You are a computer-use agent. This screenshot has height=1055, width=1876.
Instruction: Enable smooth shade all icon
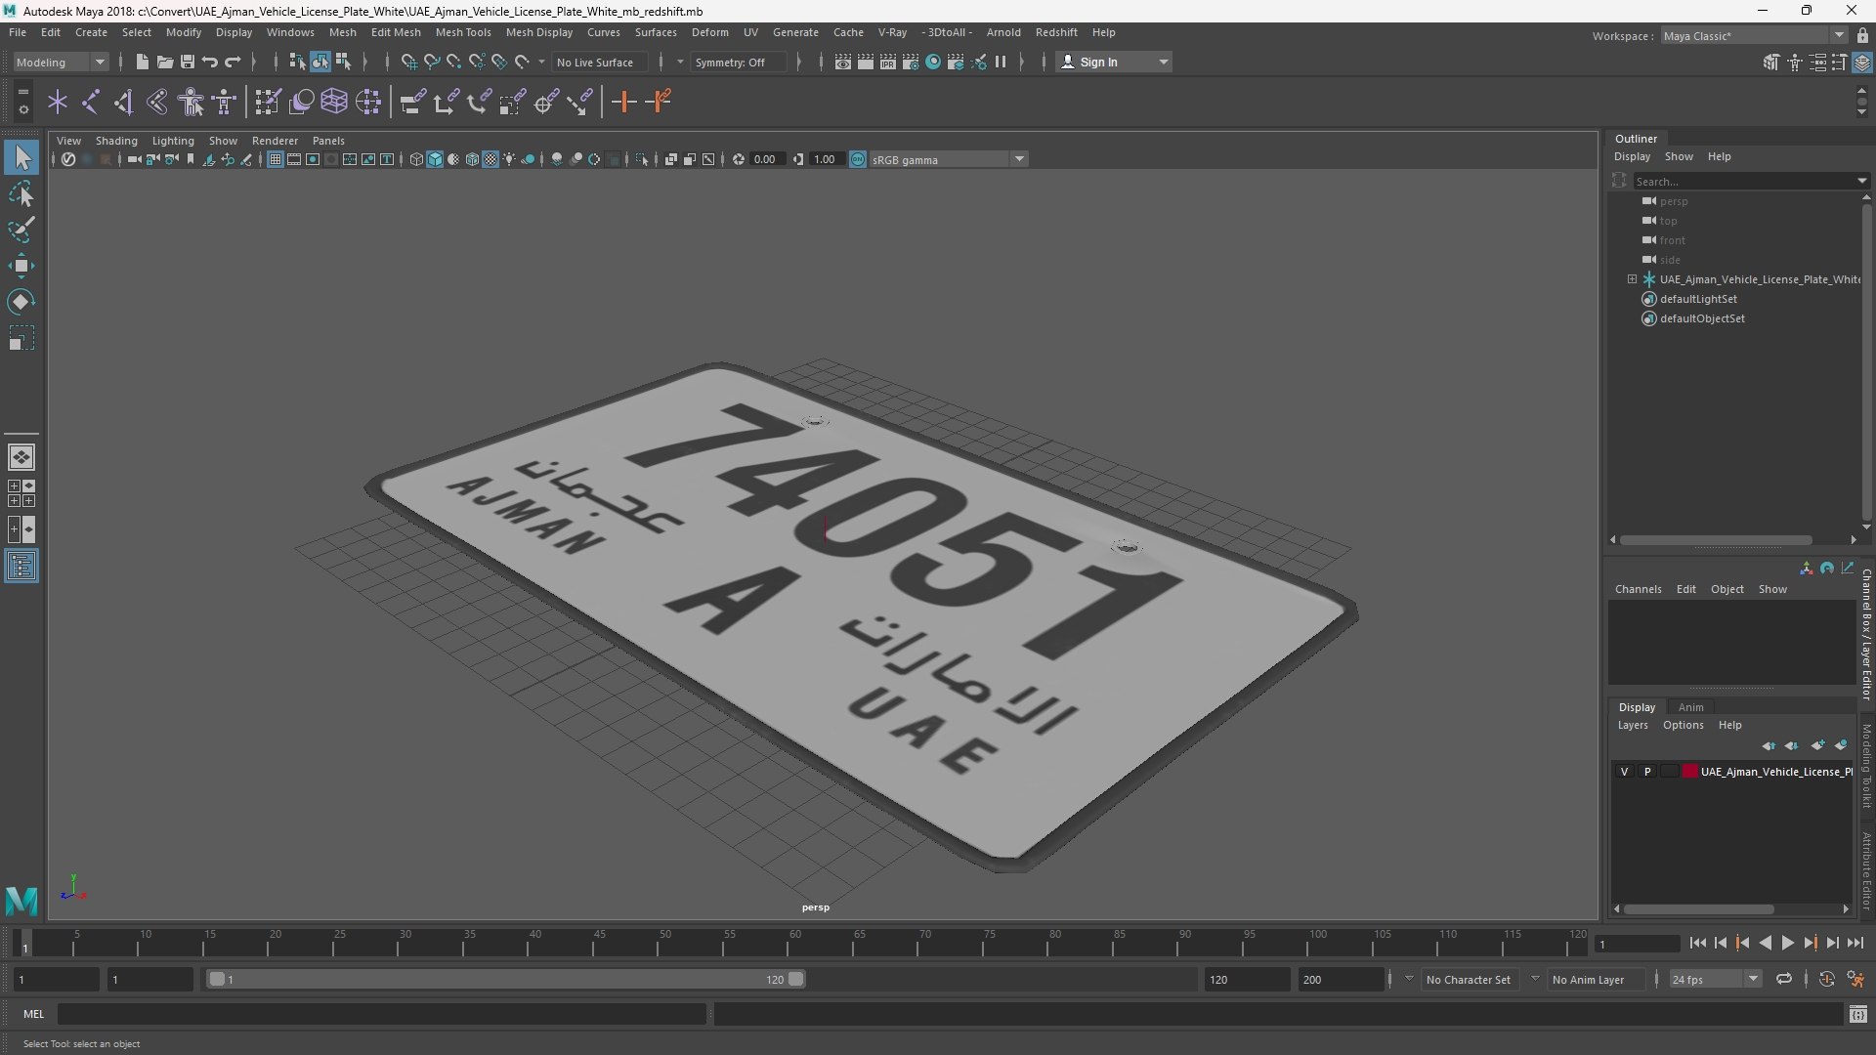[x=435, y=159]
